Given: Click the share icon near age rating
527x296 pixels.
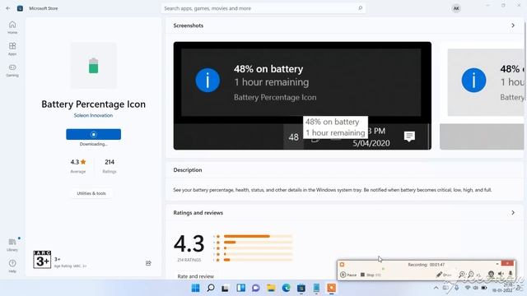Looking at the screenshot, I should click(x=148, y=263).
